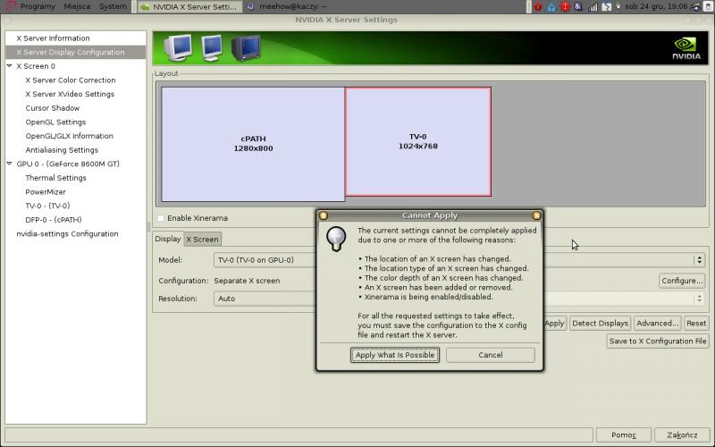Click Save to X Configuration File
Viewport: 715px width, 447px height.
pyautogui.click(x=658, y=341)
